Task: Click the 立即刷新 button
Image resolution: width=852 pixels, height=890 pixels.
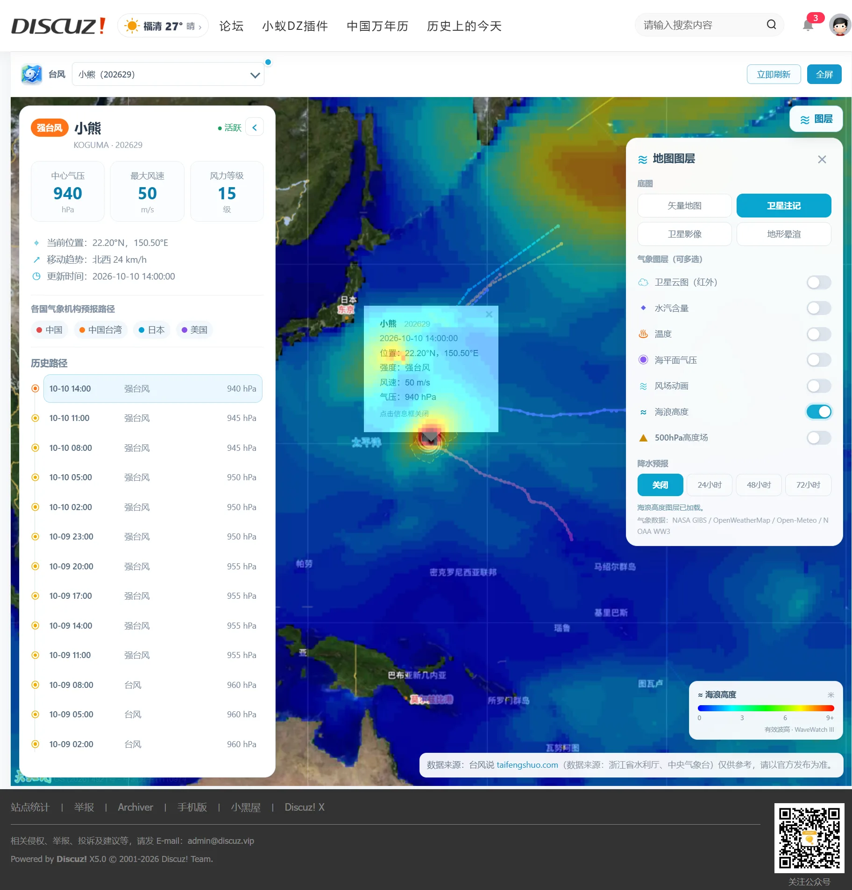Action: click(x=774, y=74)
